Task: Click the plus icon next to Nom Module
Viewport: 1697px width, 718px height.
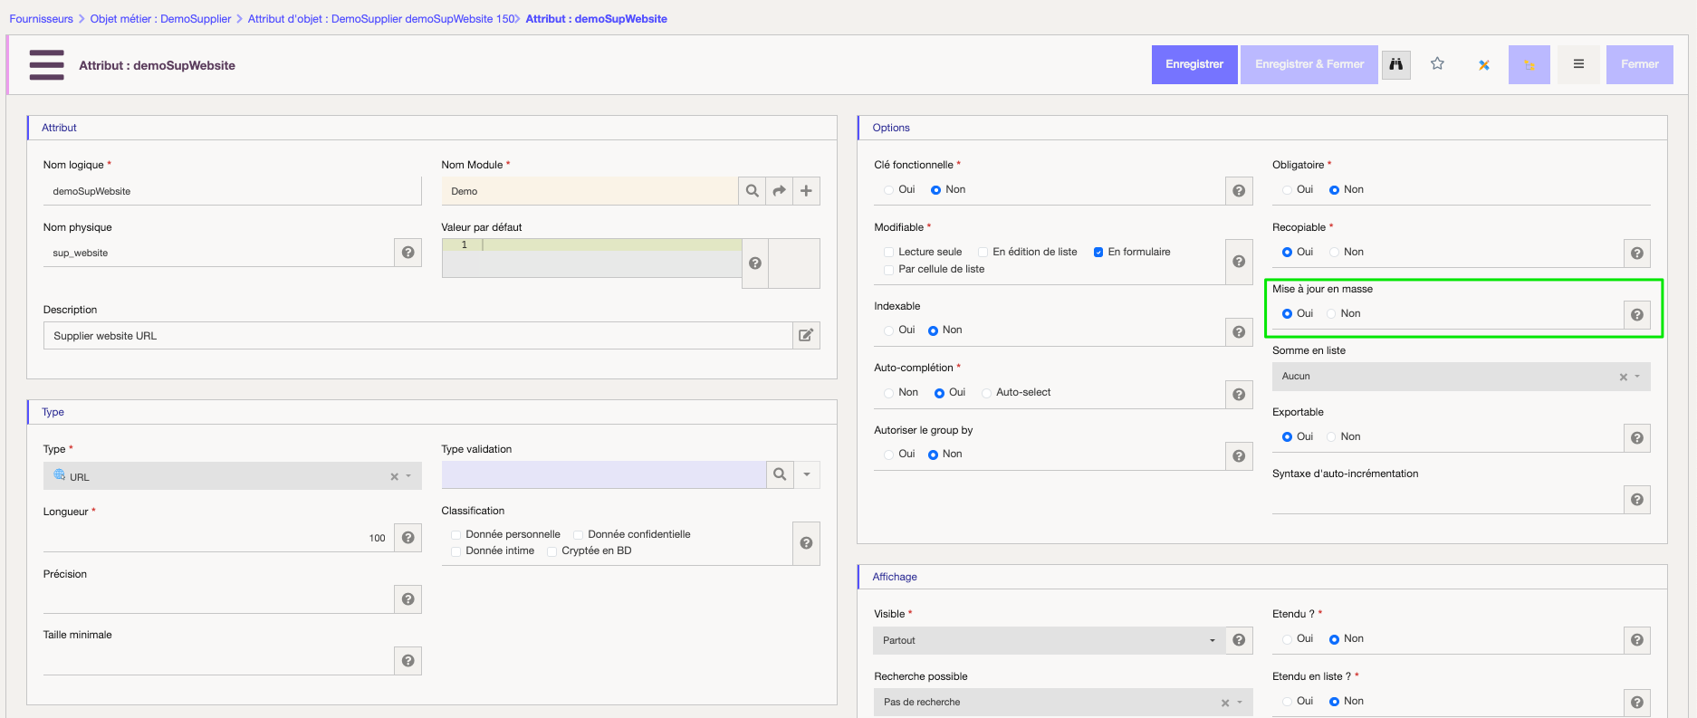Action: pyautogui.click(x=806, y=191)
